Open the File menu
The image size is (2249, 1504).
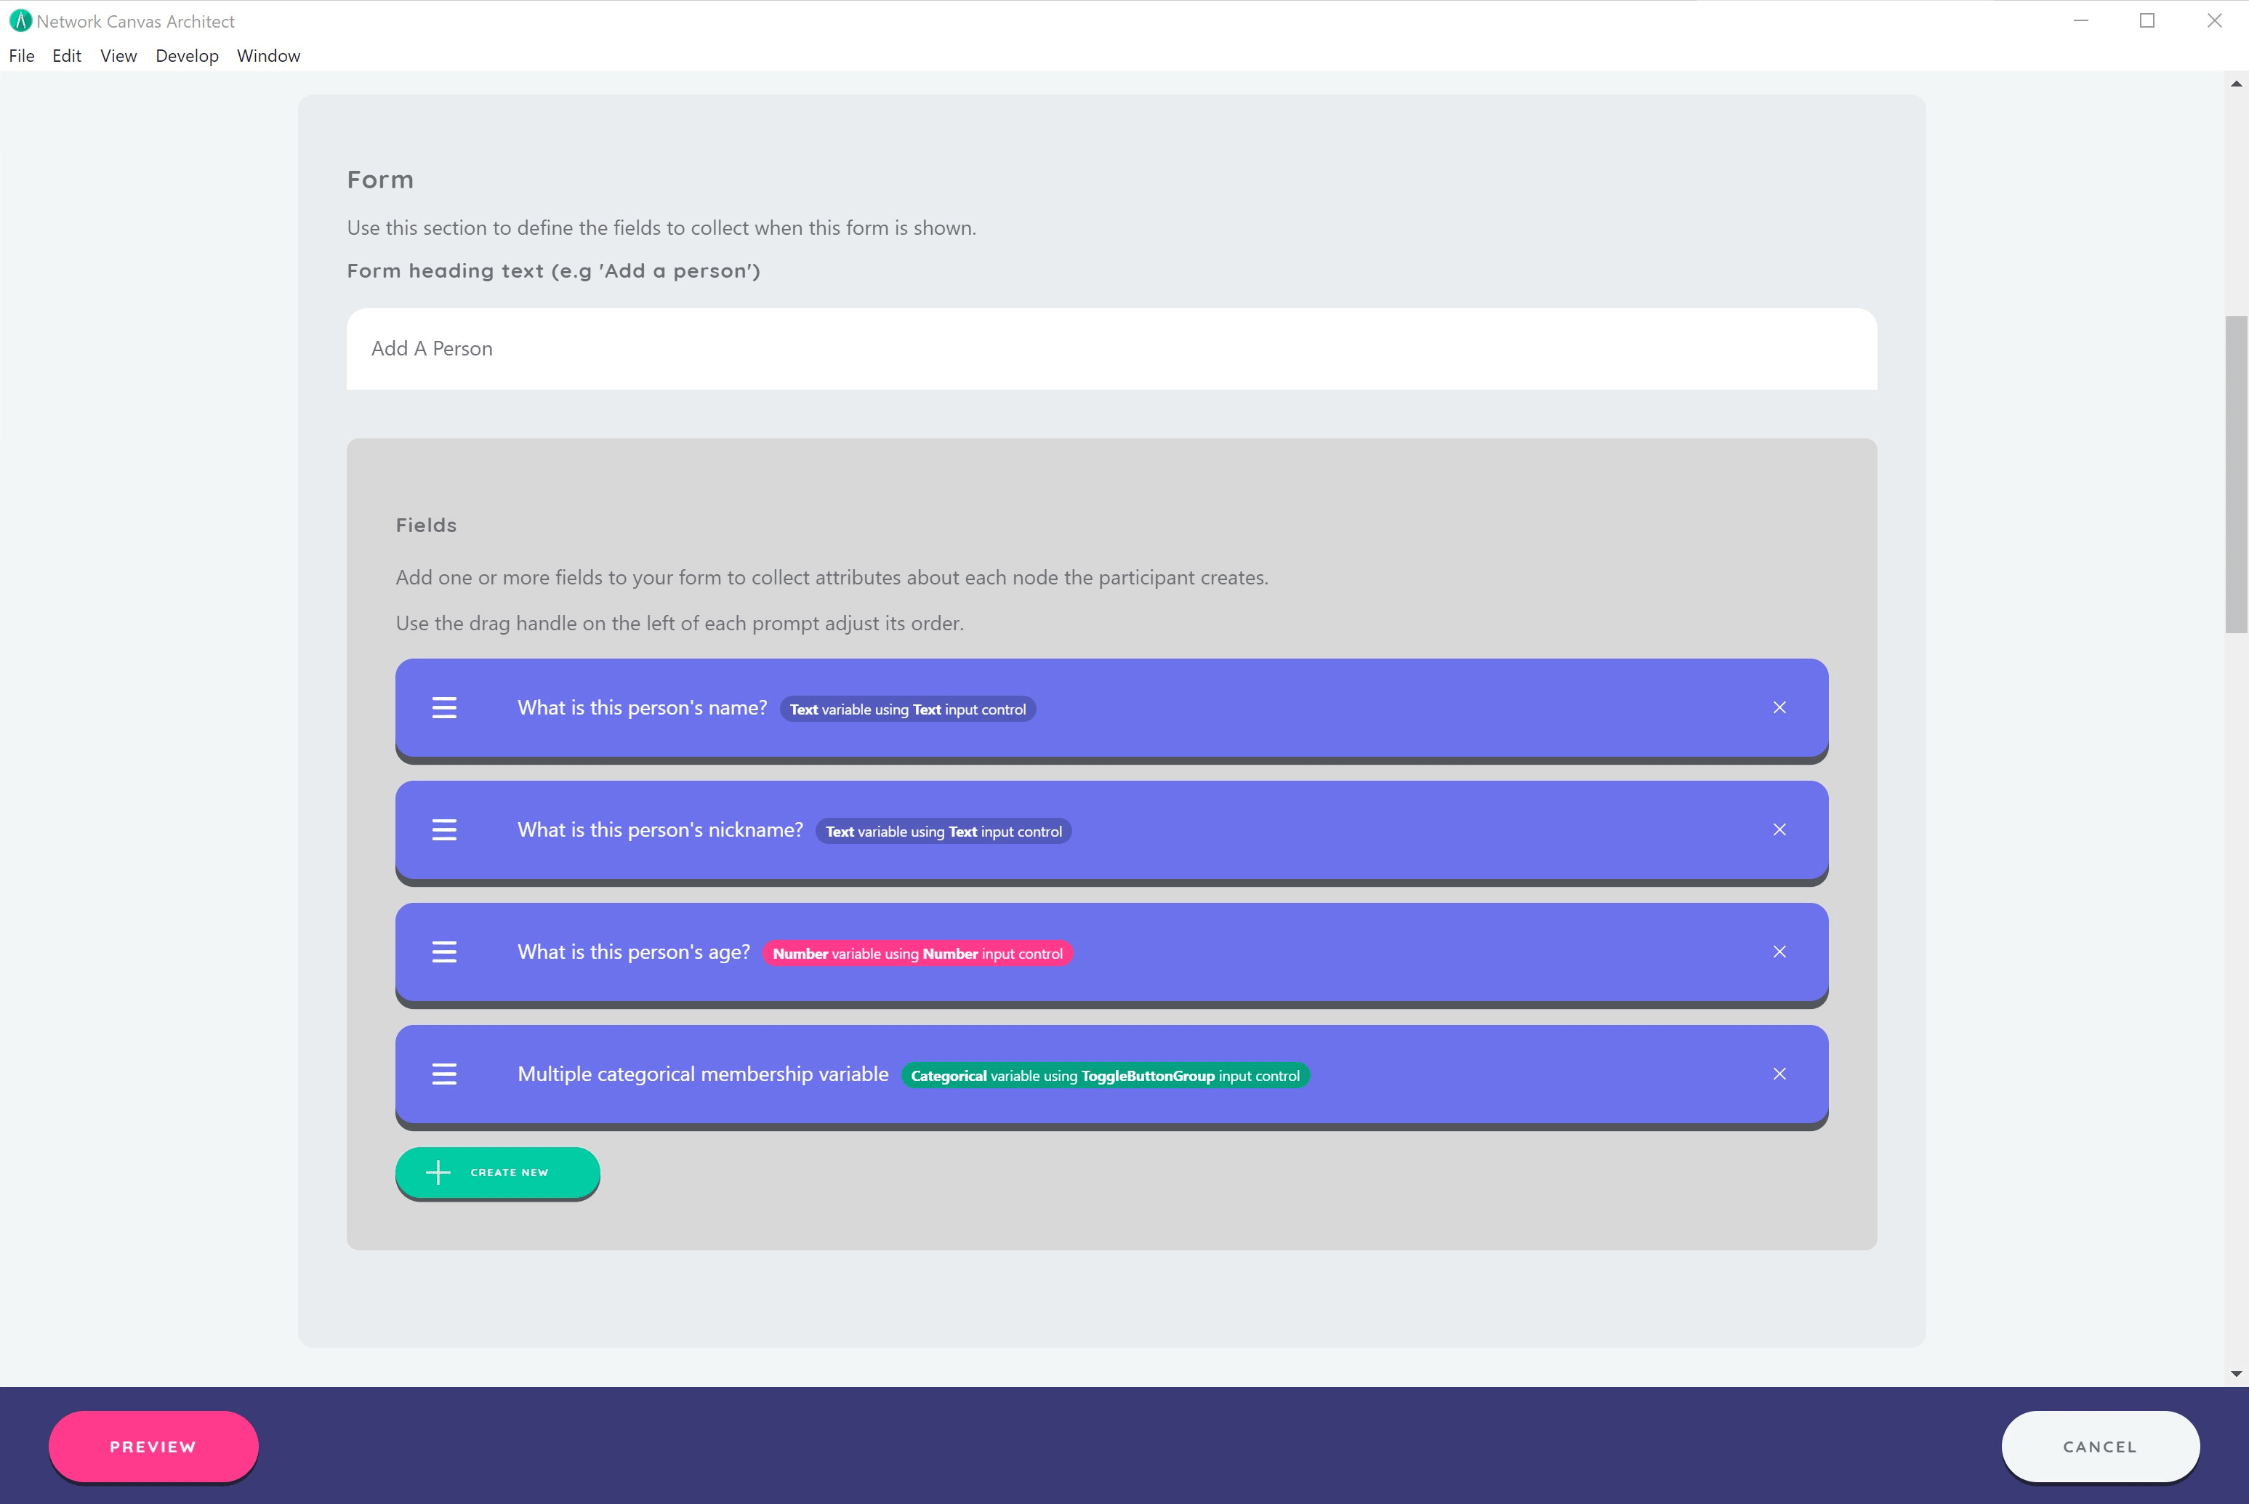tap(21, 56)
